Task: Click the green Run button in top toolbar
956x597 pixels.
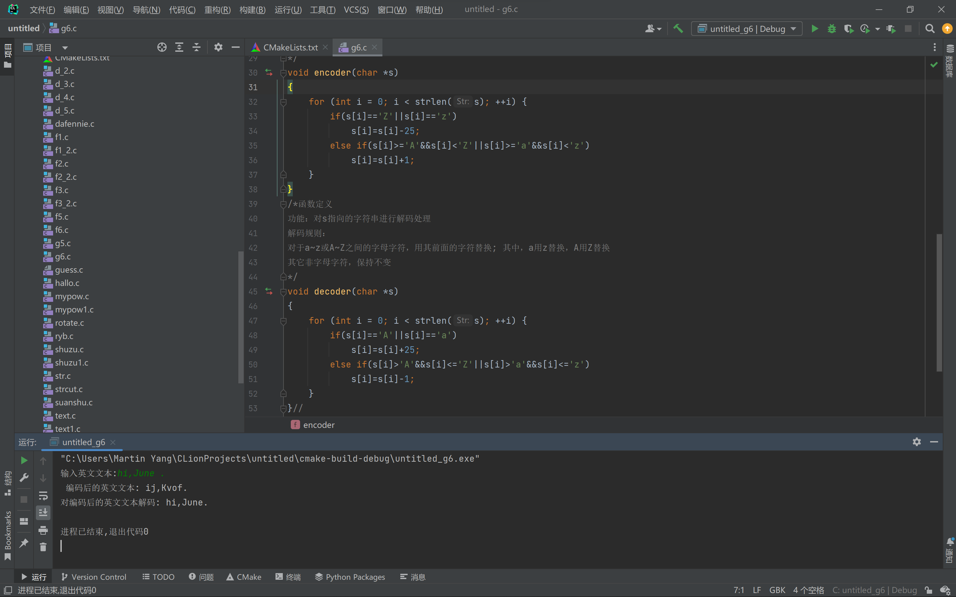Action: 814,29
